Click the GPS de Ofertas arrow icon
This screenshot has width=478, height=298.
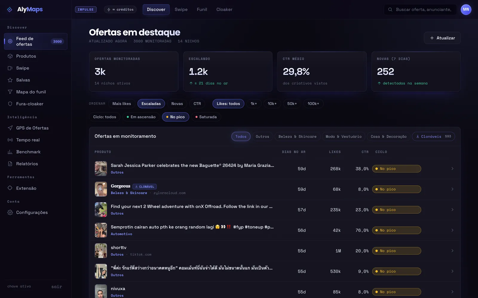(10, 128)
